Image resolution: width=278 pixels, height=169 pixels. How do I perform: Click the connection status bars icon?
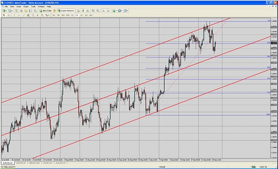[254, 167]
